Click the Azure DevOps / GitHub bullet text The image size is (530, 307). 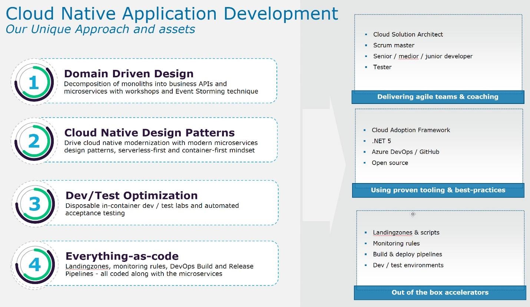[405, 152]
